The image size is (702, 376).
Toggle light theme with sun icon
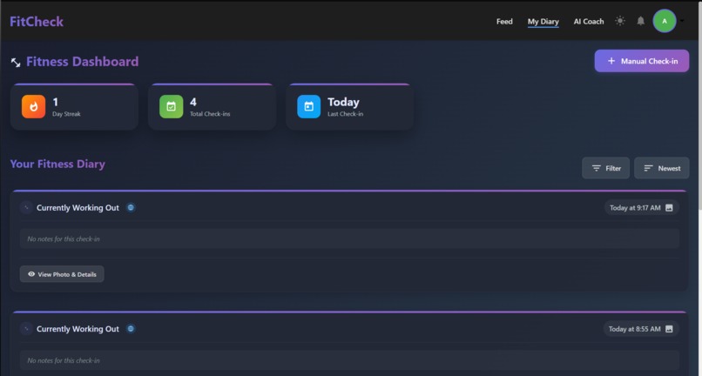coord(620,21)
